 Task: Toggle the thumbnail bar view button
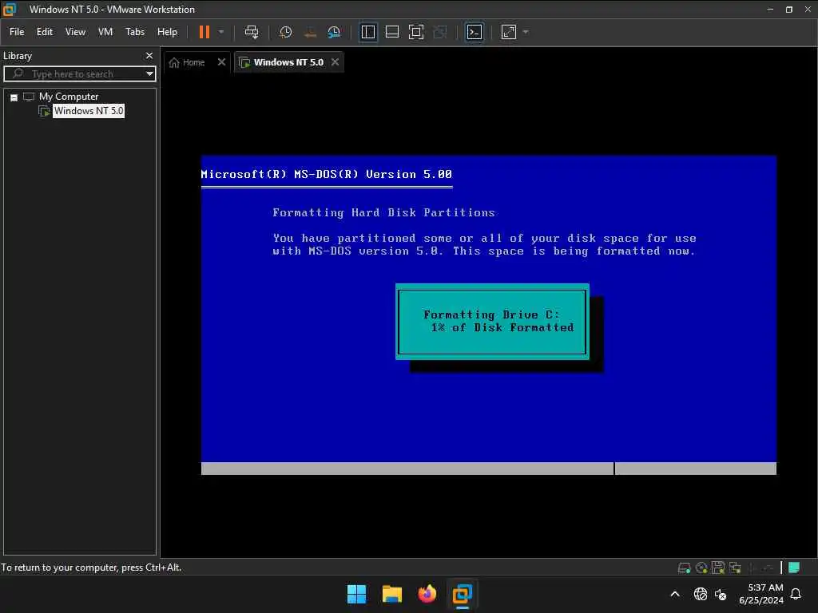click(391, 32)
